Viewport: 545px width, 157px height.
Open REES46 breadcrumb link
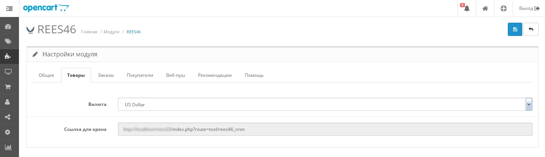(x=134, y=32)
